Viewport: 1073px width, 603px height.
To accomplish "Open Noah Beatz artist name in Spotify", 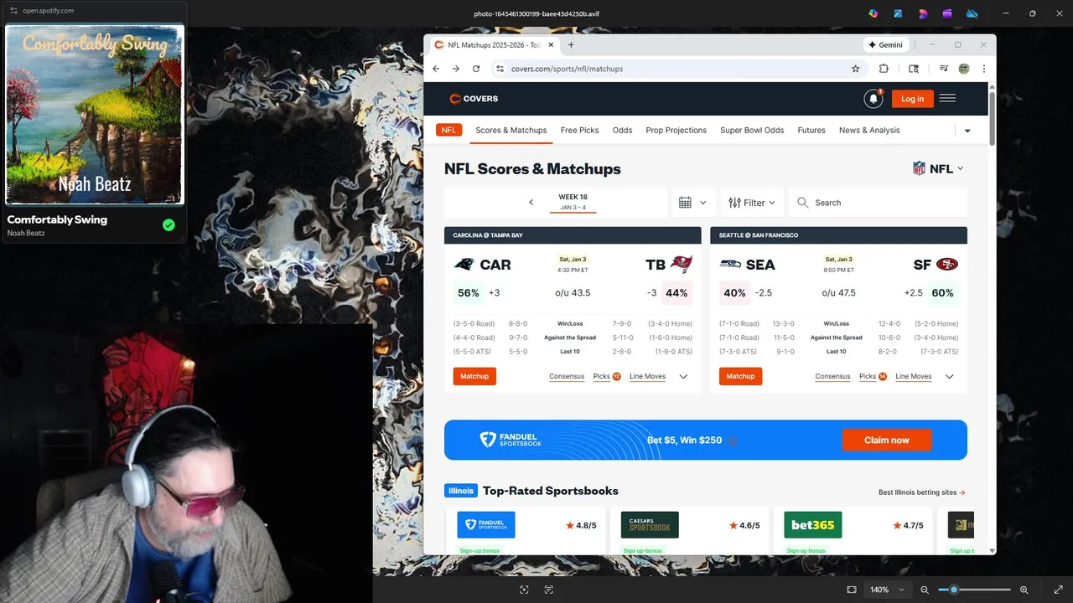I will coord(26,233).
